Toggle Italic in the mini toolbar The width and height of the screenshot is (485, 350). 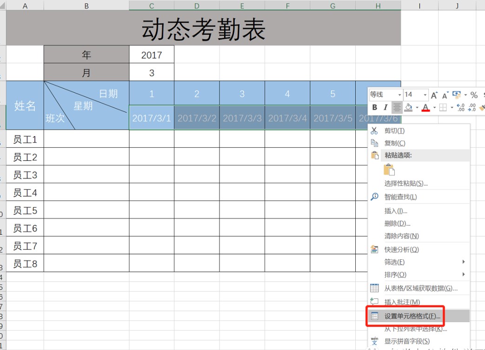(x=385, y=107)
